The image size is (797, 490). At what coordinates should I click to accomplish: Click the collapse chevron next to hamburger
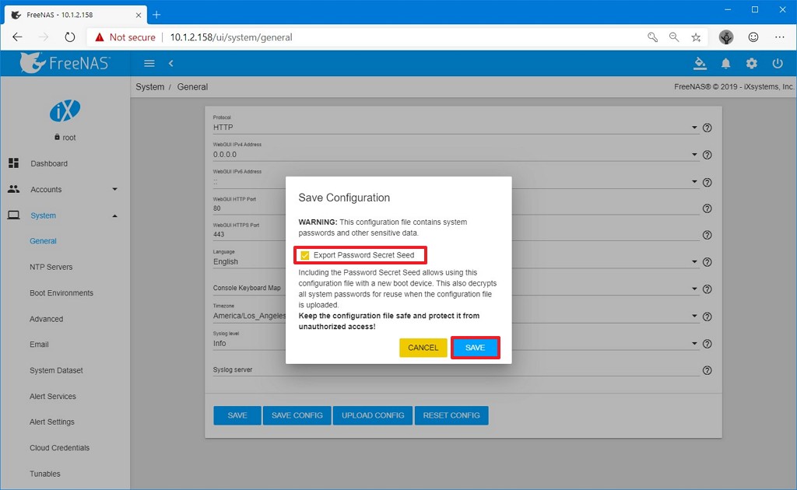(x=171, y=64)
